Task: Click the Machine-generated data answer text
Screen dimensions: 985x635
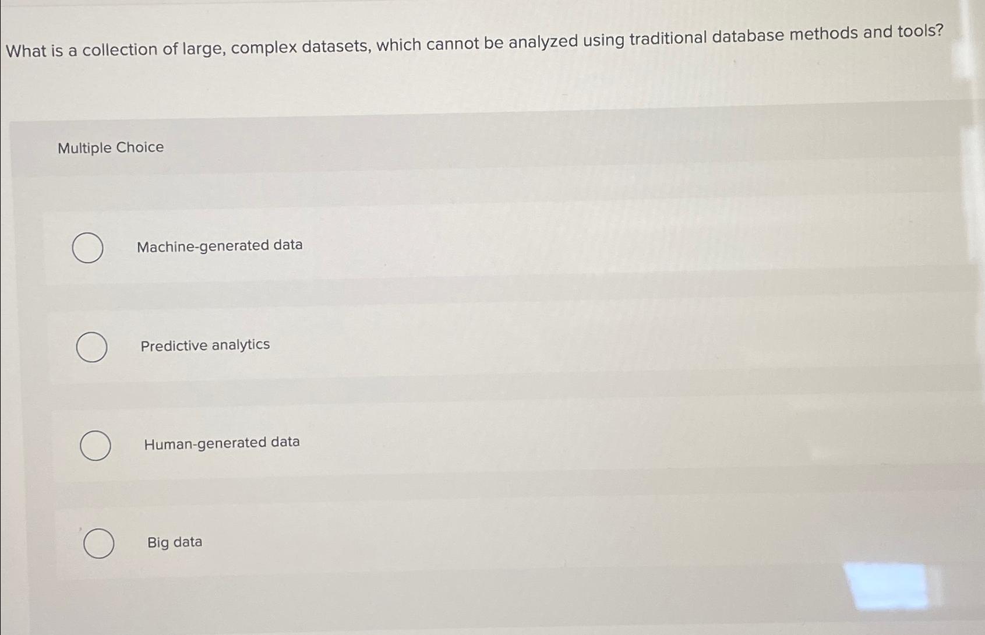Action: click(x=220, y=245)
